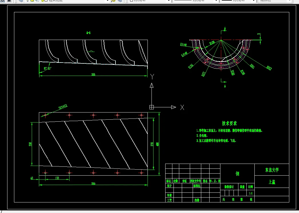Select note 2 去毛刺 text
This screenshot has height=213, width=299.
point(202,136)
